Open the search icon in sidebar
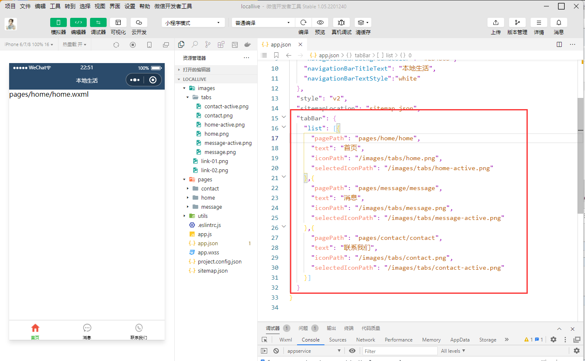The height and width of the screenshot is (361, 585). (195, 44)
